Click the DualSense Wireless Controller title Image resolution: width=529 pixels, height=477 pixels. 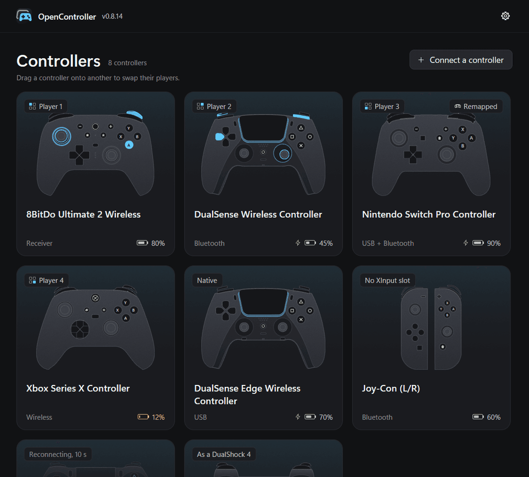[258, 215]
